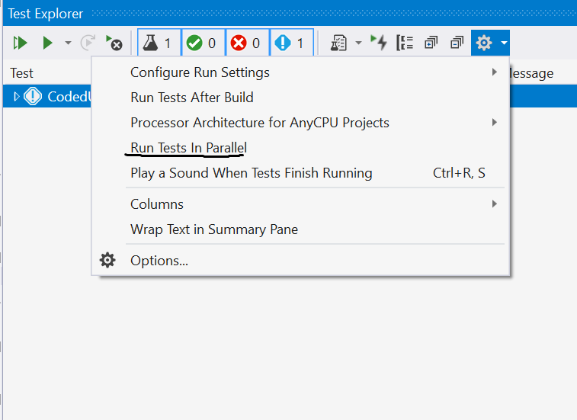Enable Run Tests In Parallel
Viewport: 577px width, 420px height.
(300, 148)
